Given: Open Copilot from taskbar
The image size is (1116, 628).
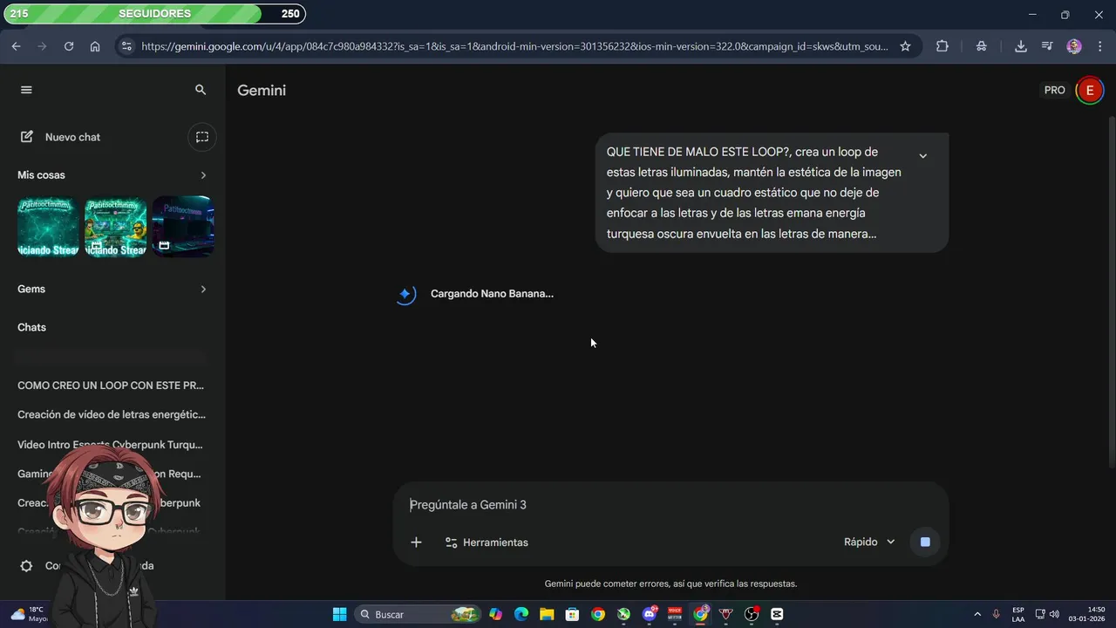Looking at the screenshot, I should point(495,614).
